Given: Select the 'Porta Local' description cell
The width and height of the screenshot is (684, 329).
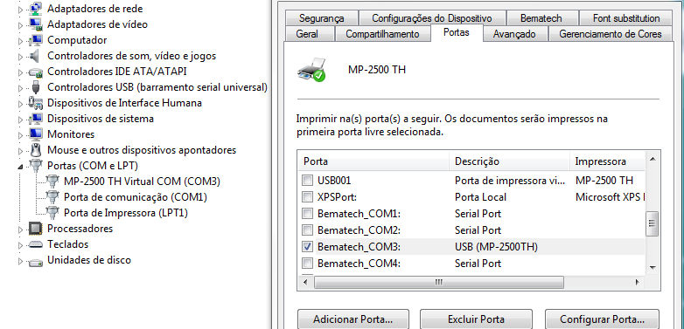Looking at the screenshot, I should [x=480, y=197].
